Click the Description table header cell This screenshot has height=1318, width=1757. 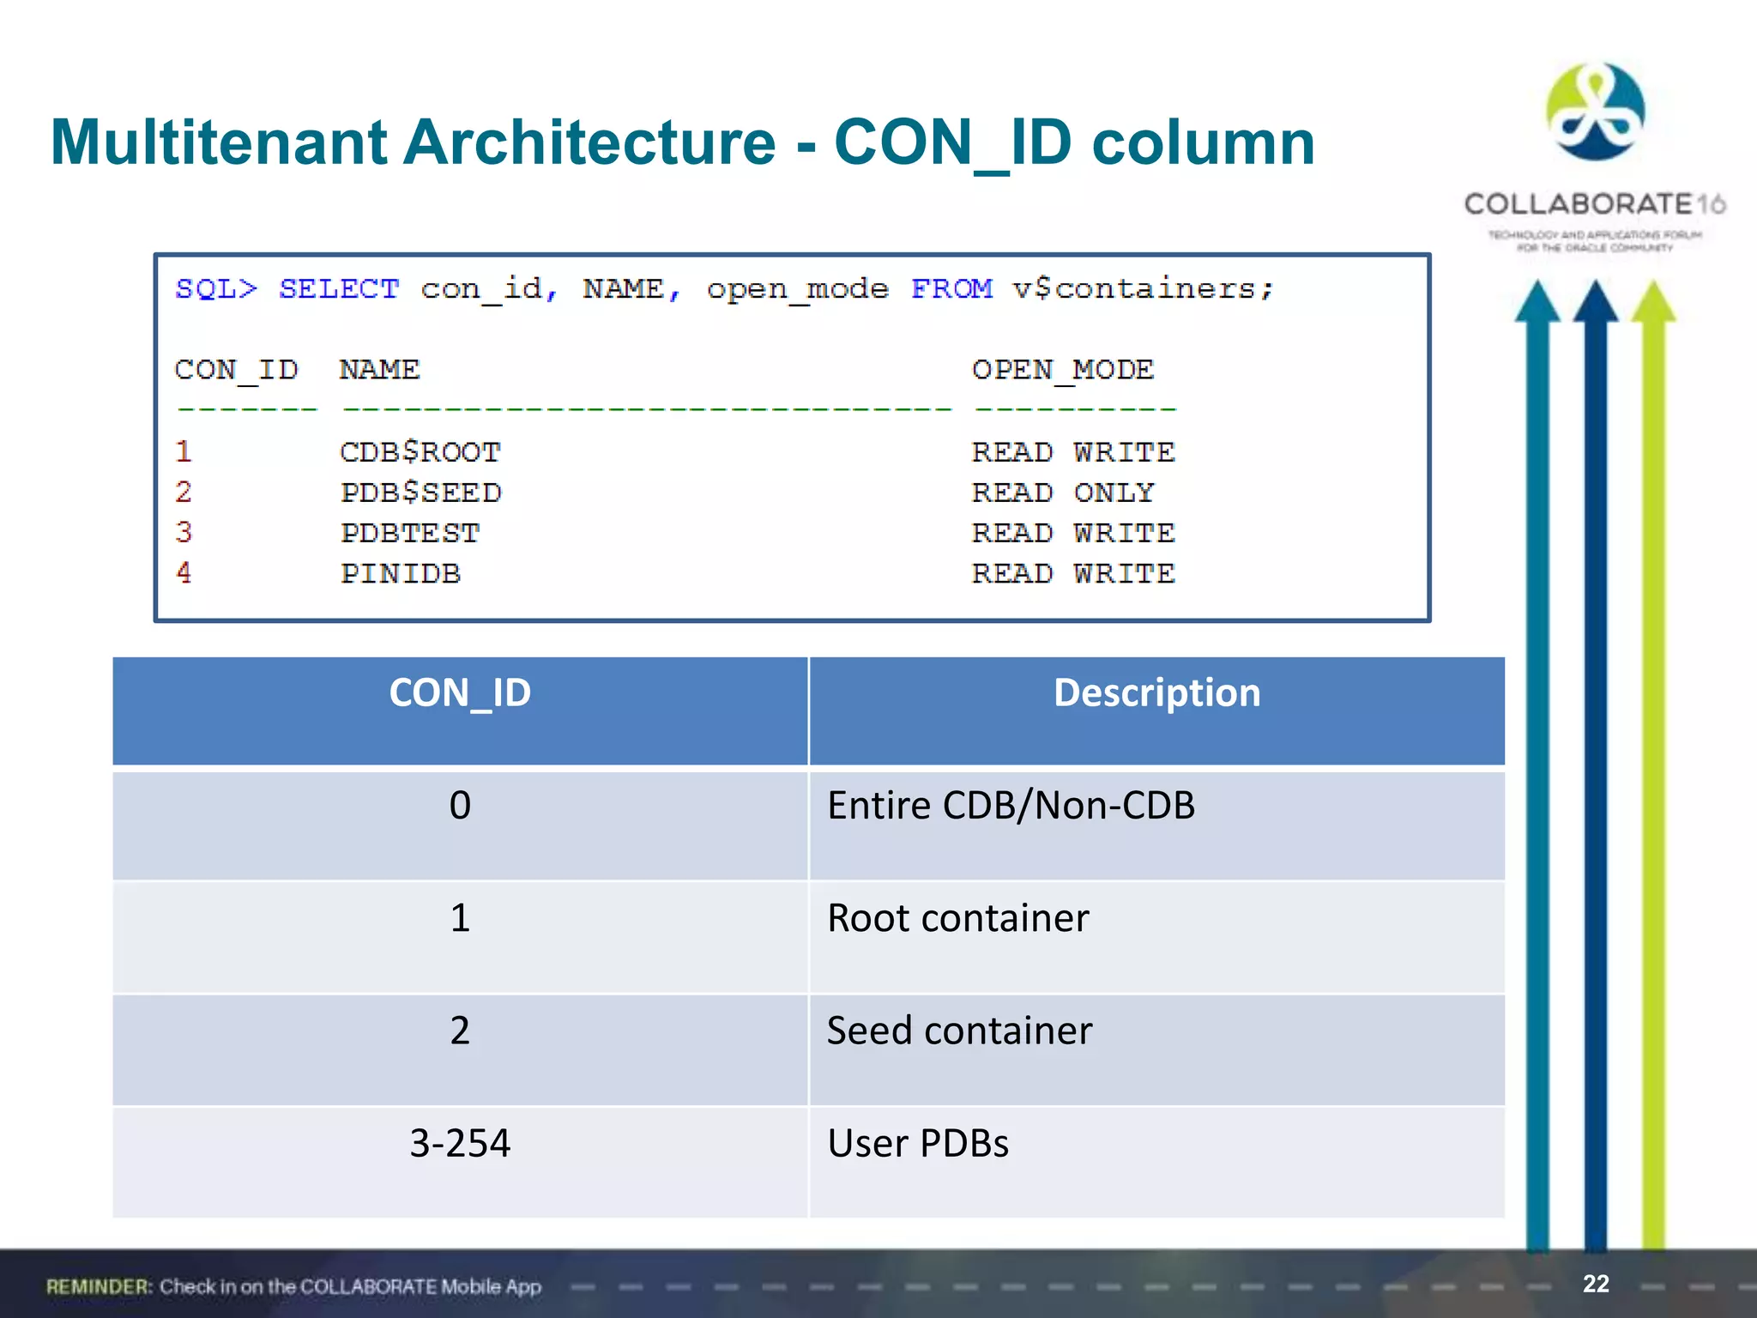(x=1156, y=710)
